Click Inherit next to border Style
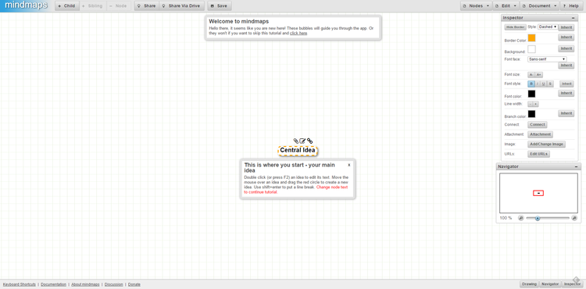 point(566,27)
